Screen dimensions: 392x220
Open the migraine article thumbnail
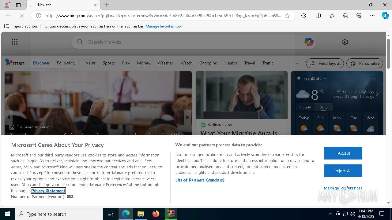(242, 95)
